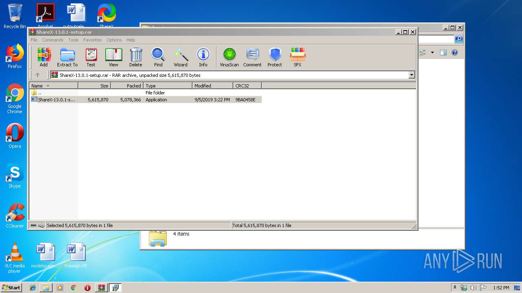522x293 pixels.
Task: Select the VLC media player shortcut
Action: pyautogui.click(x=15, y=258)
